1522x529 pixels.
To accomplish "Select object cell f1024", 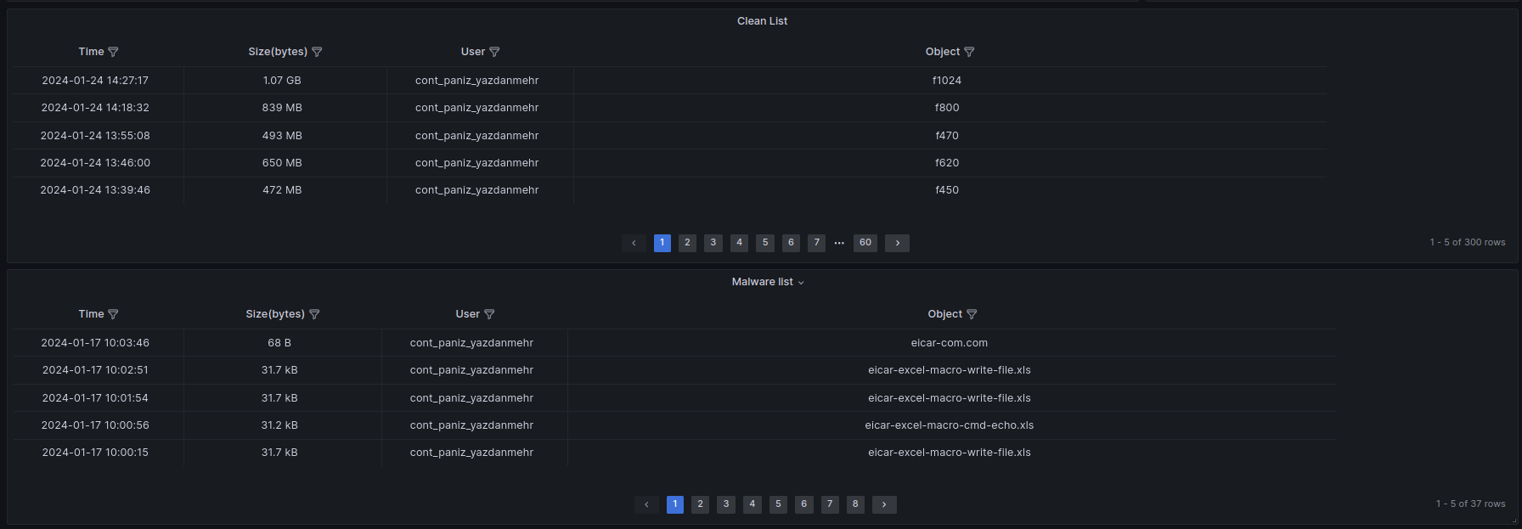I will point(947,81).
